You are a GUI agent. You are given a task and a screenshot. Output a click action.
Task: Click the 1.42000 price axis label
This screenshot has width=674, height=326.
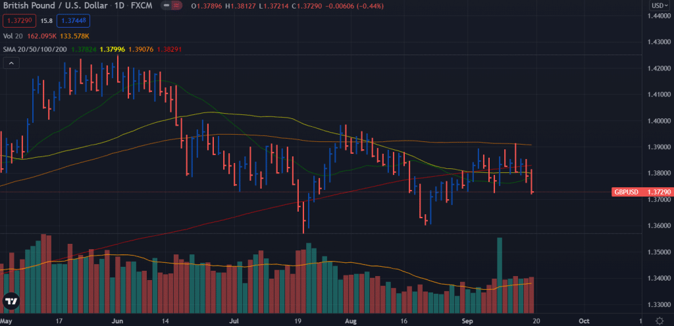coord(660,68)
